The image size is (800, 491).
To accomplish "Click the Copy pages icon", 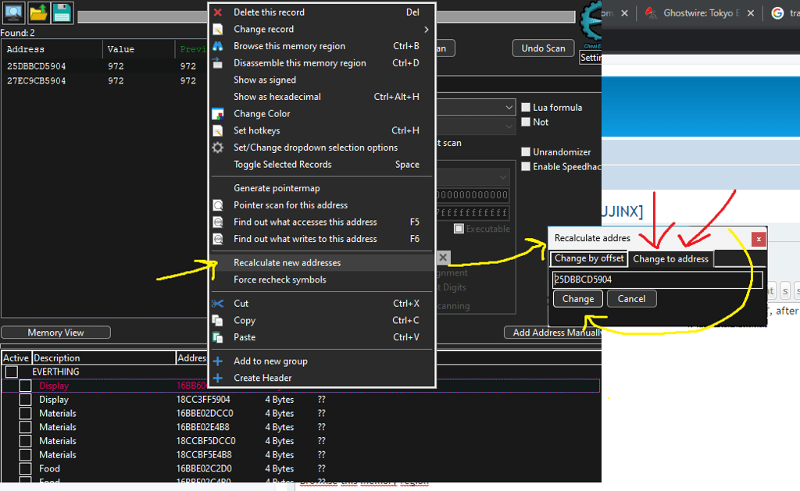I will click(x=218, y=320).
